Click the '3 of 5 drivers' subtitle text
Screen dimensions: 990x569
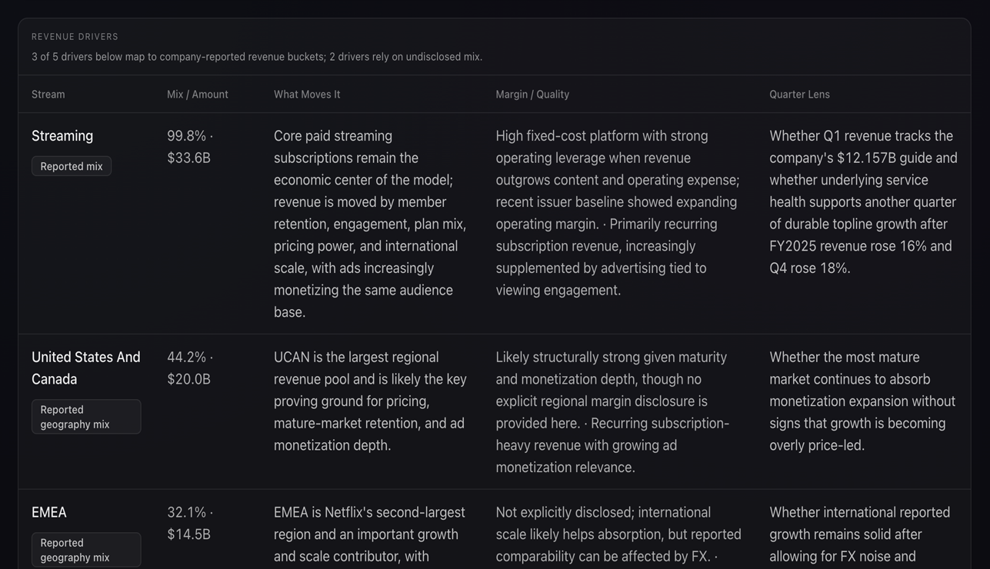click(x=257, y=57)
